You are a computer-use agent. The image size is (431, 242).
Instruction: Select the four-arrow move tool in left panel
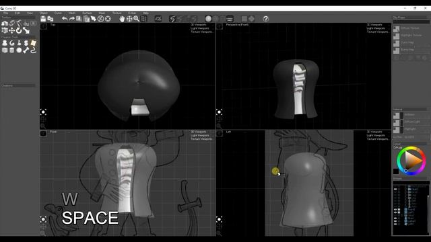pyautogui.click(x=12, y=30)
